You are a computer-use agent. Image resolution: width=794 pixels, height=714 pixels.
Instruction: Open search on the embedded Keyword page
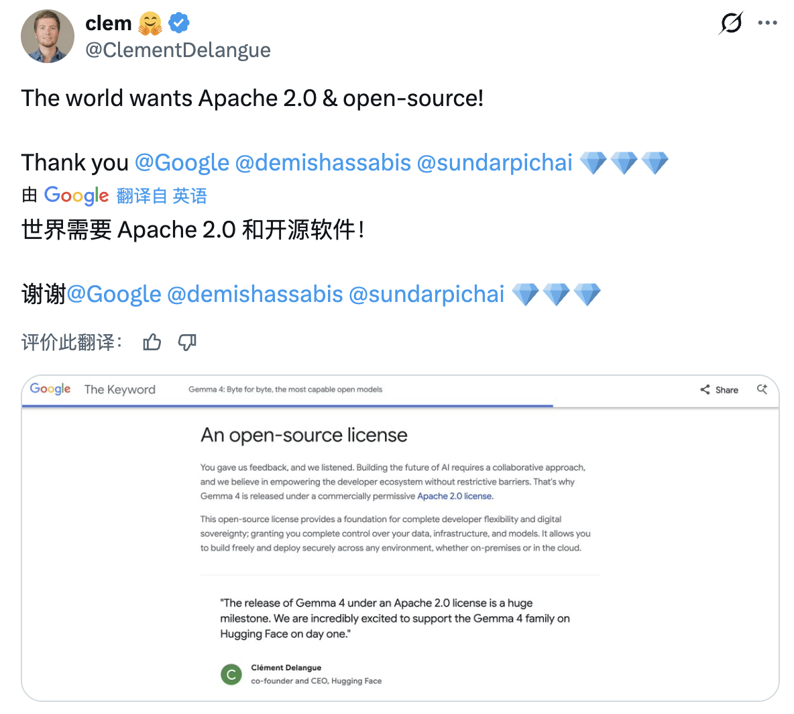(x=762, y=389)
